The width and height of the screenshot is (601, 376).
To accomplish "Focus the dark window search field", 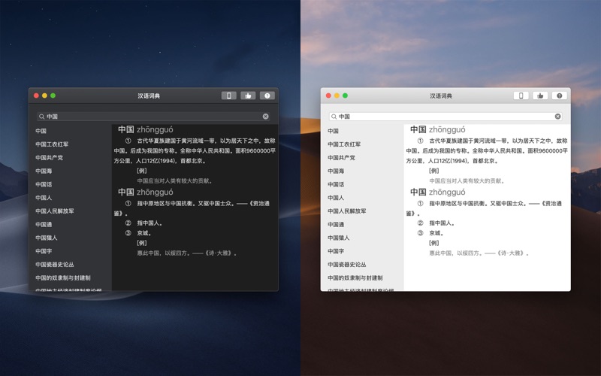I will point(153,117).
